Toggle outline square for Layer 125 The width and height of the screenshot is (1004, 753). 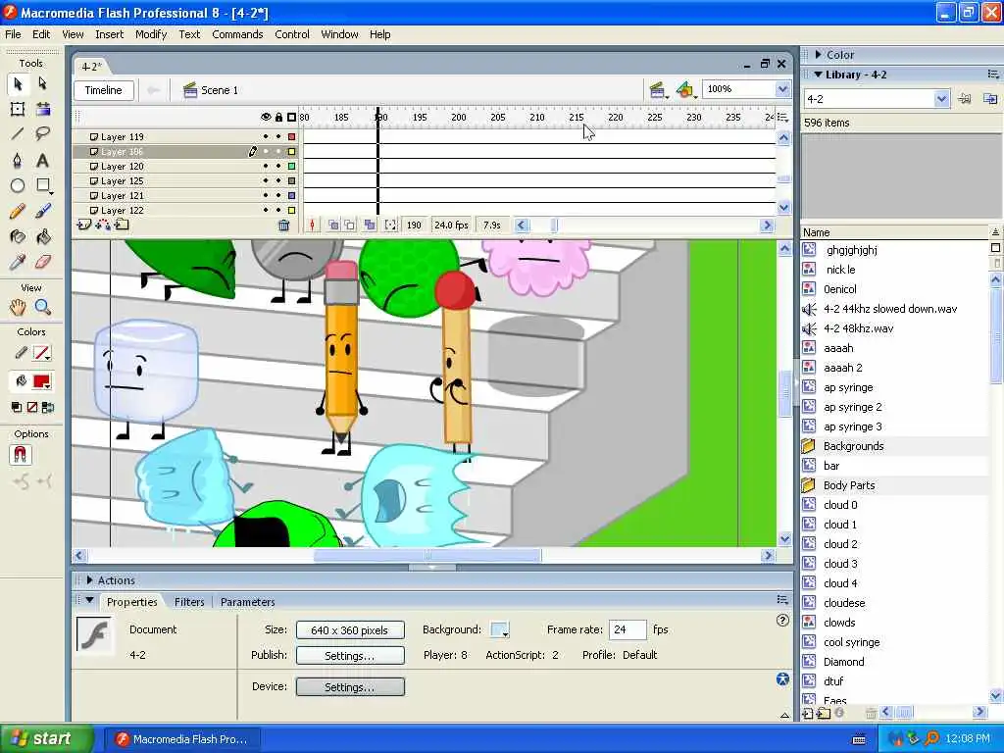(291, 181)
